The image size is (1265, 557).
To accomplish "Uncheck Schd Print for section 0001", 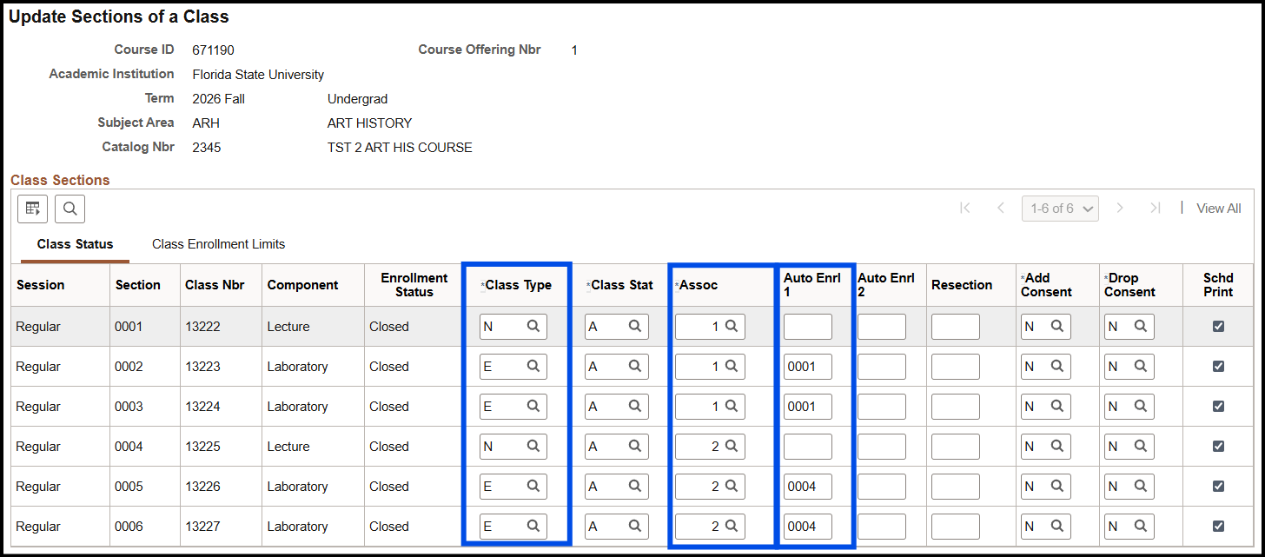I will (x=1218, y=327).
